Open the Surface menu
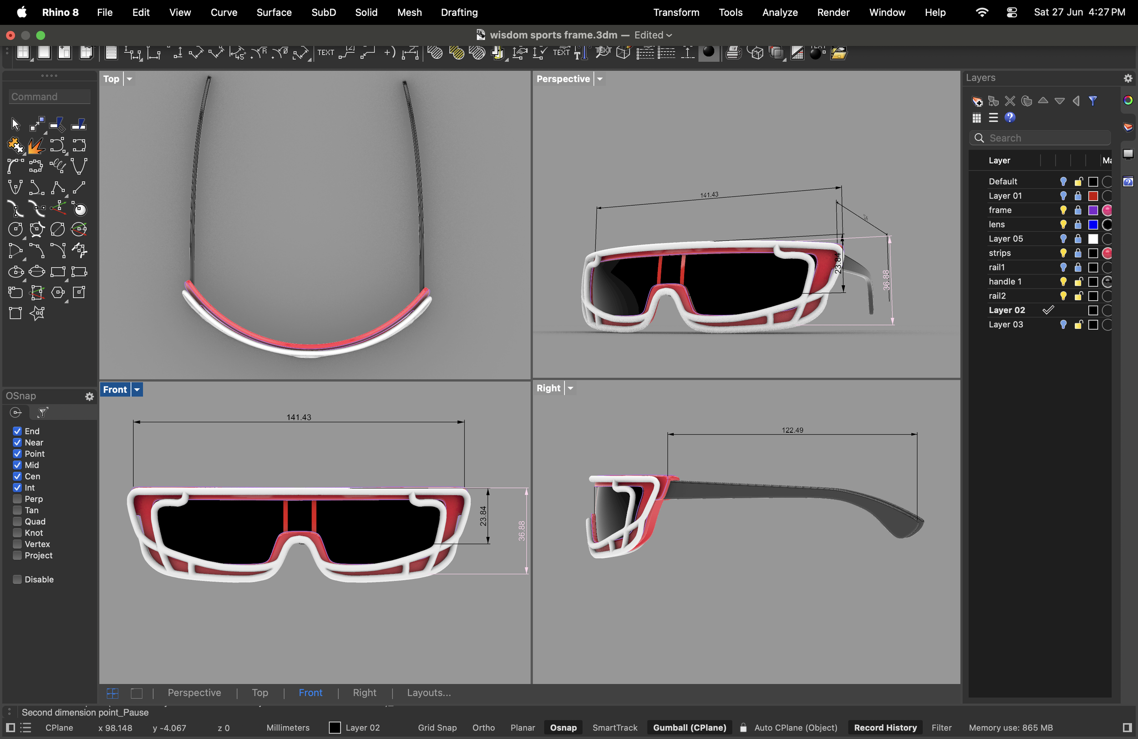 tap(274, 12)
